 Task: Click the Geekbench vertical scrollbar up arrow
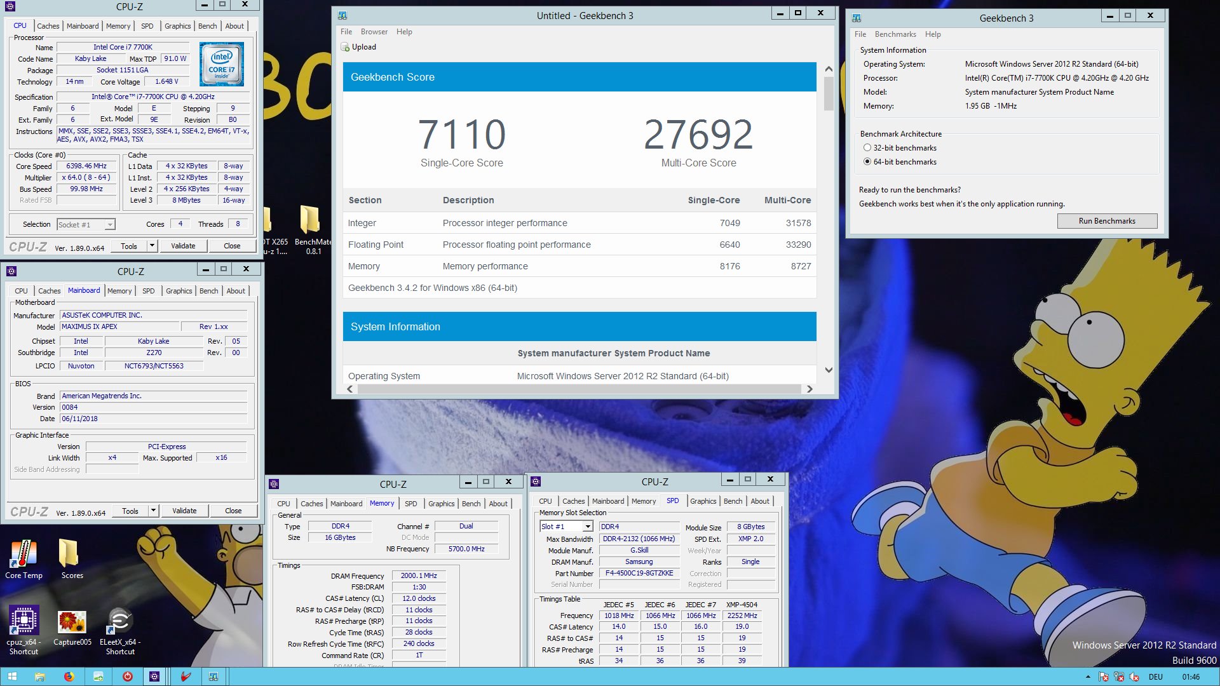829,69
